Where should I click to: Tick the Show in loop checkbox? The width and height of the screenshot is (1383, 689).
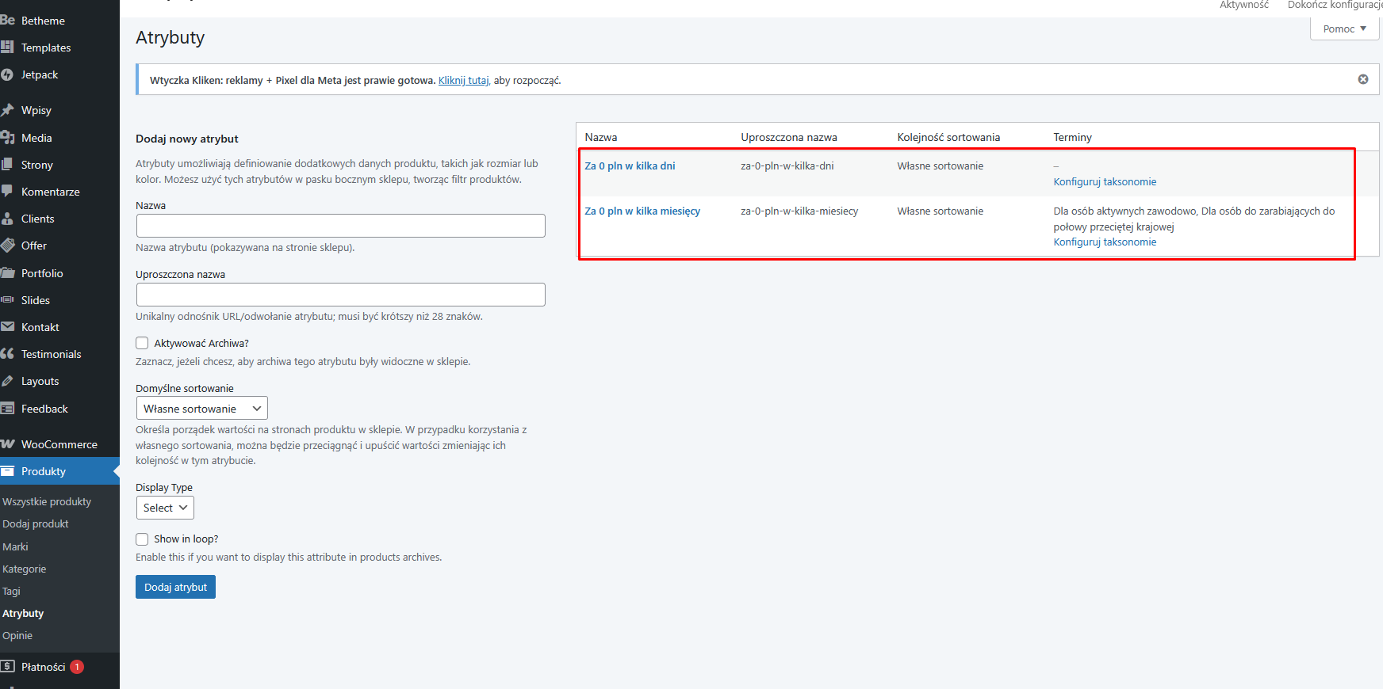click(142, 539)
